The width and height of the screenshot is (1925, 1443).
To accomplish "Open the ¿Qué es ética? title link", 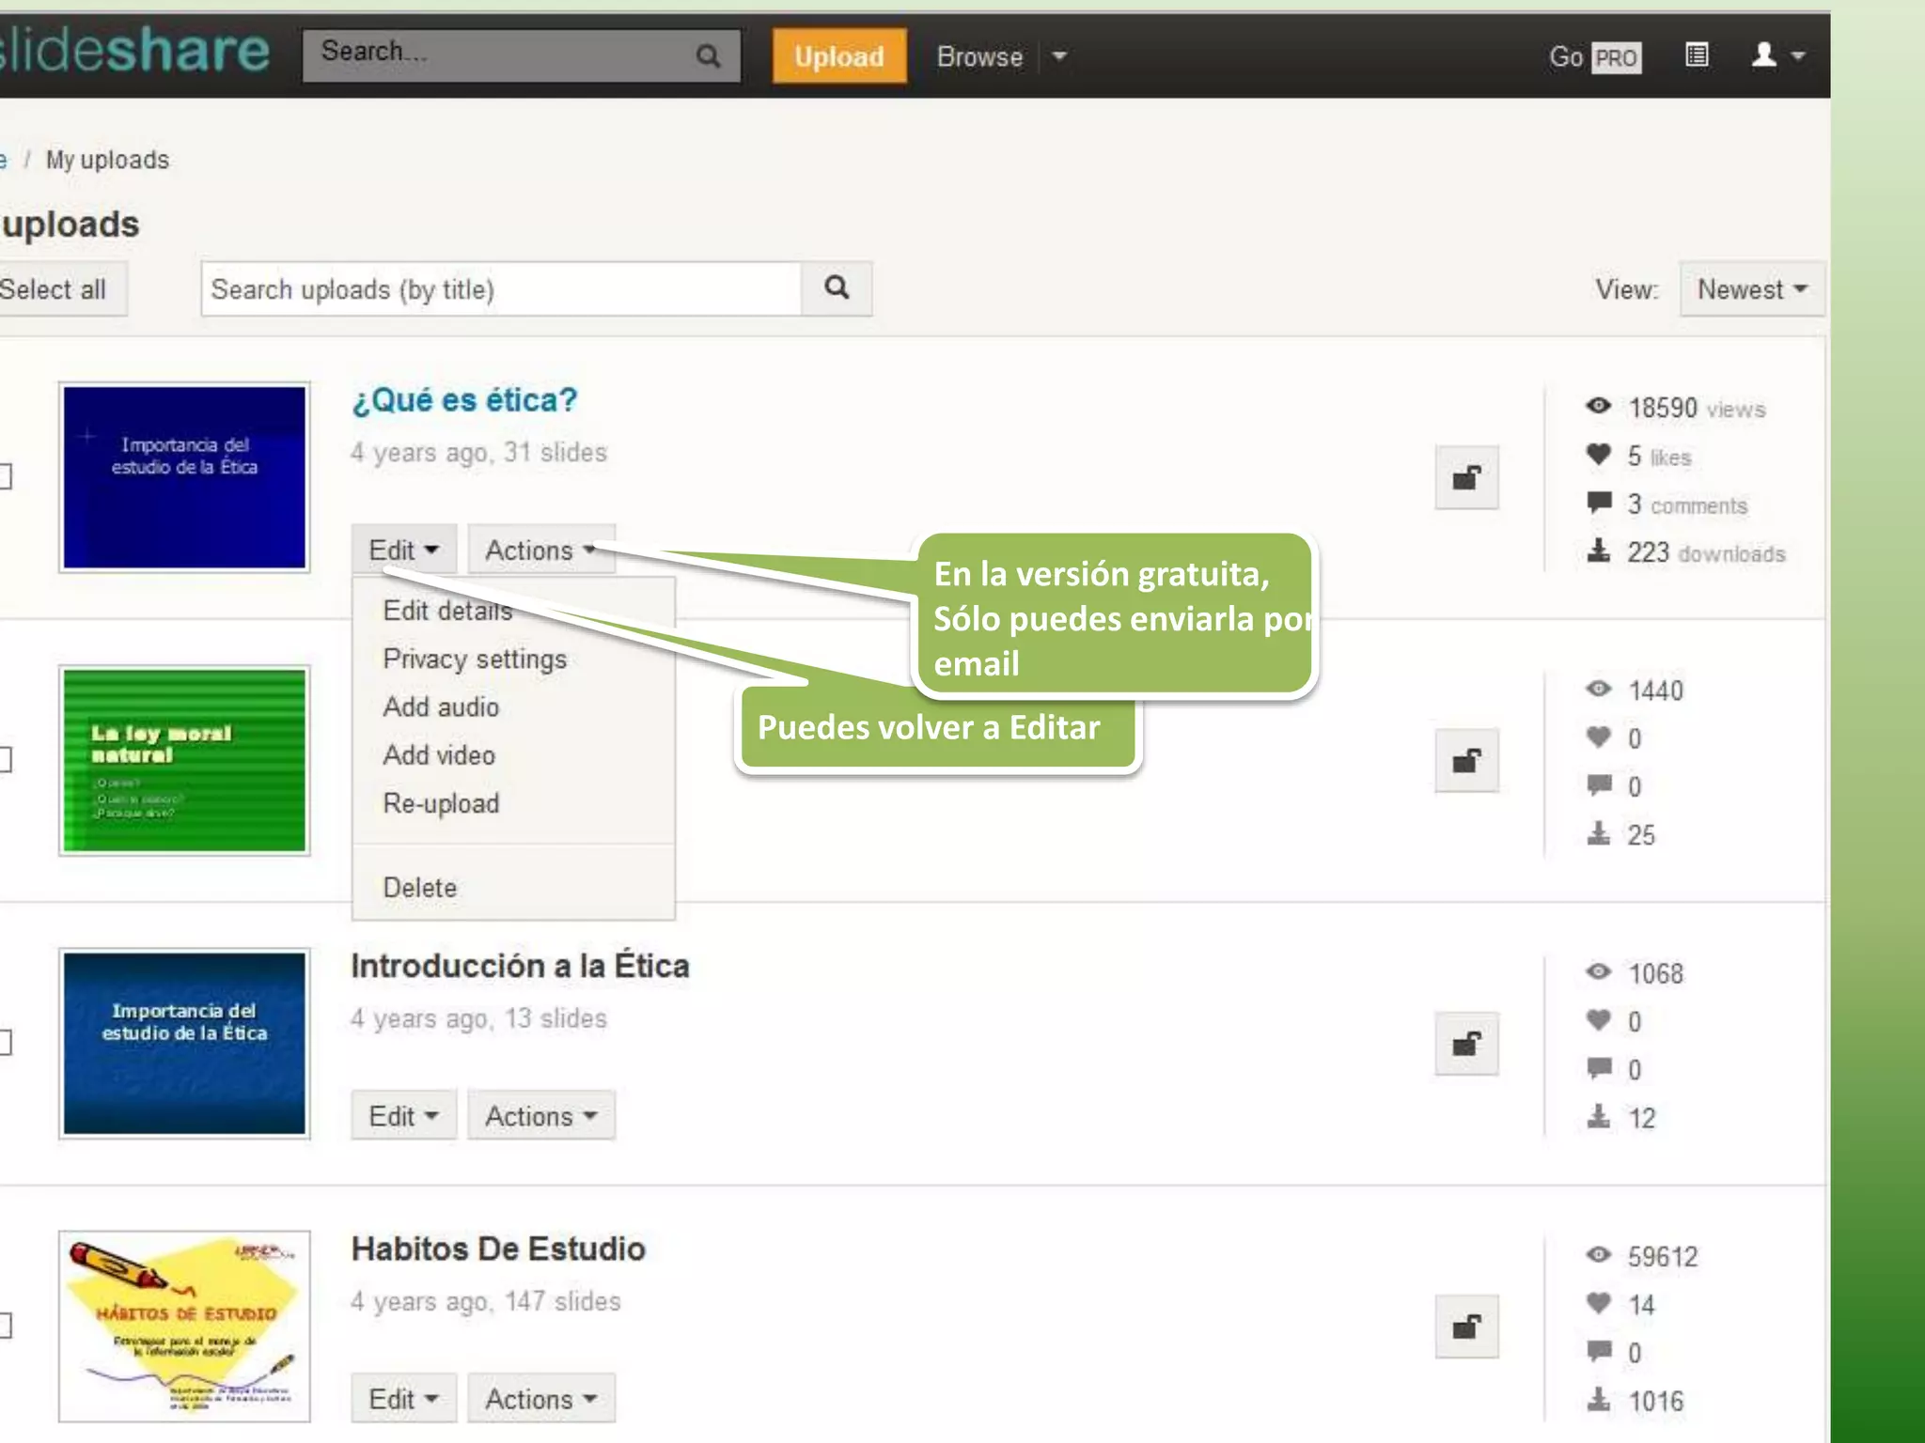I will (464, 400).
